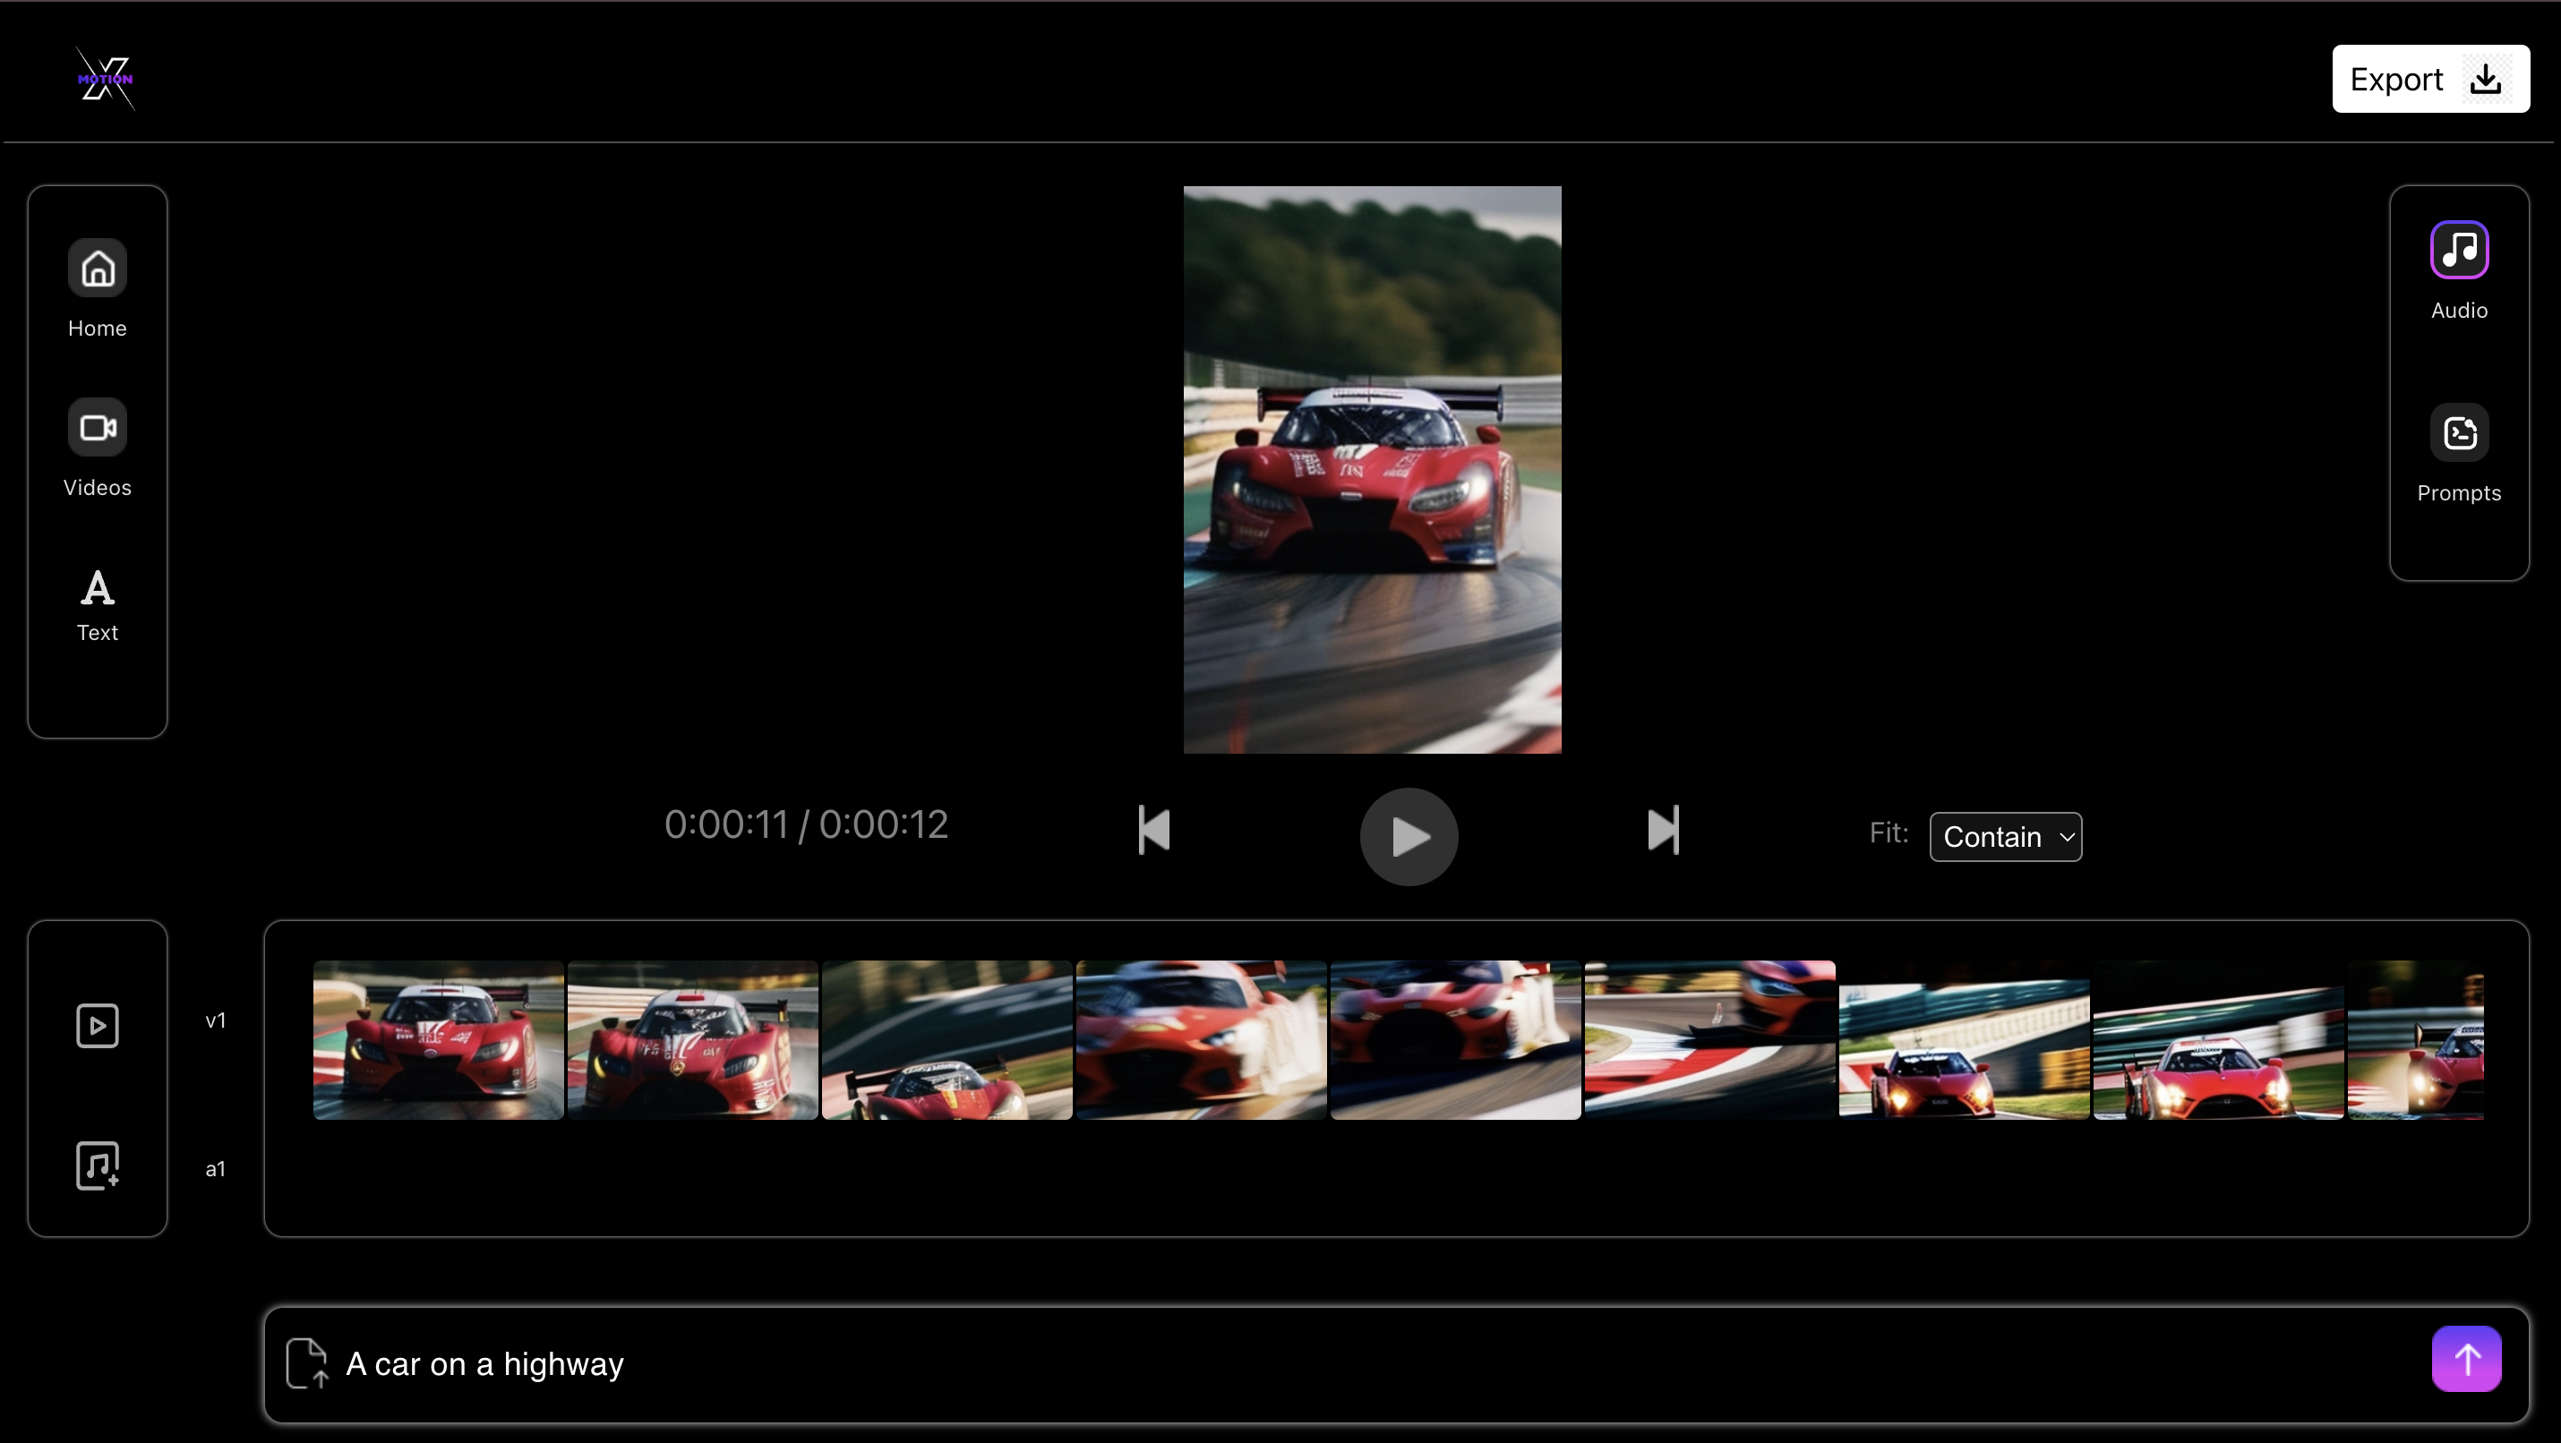Click the prompt text field
The width and height of the screenshot is (2561, 1443).
(x=1292, y=1363)
